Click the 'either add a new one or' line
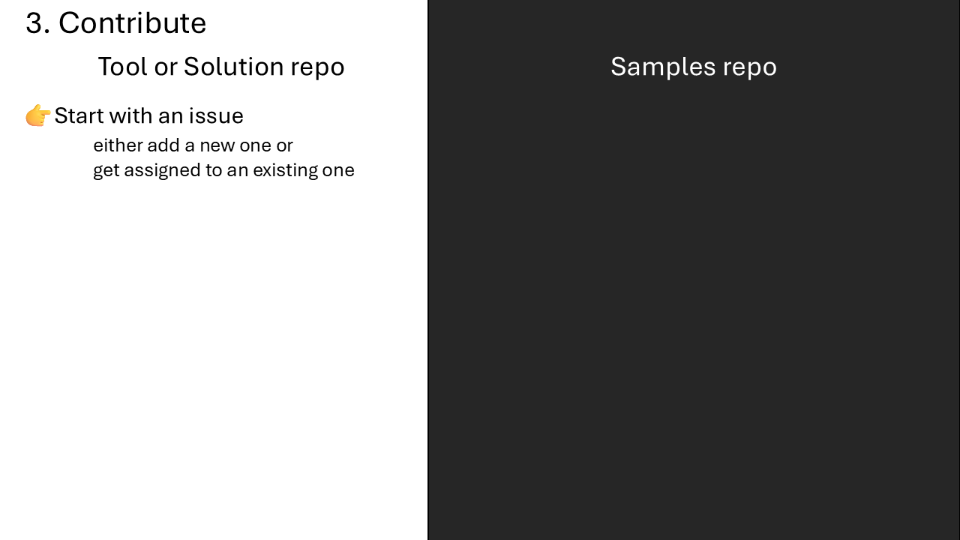The image size is (960, 540). tap(193, 145)
